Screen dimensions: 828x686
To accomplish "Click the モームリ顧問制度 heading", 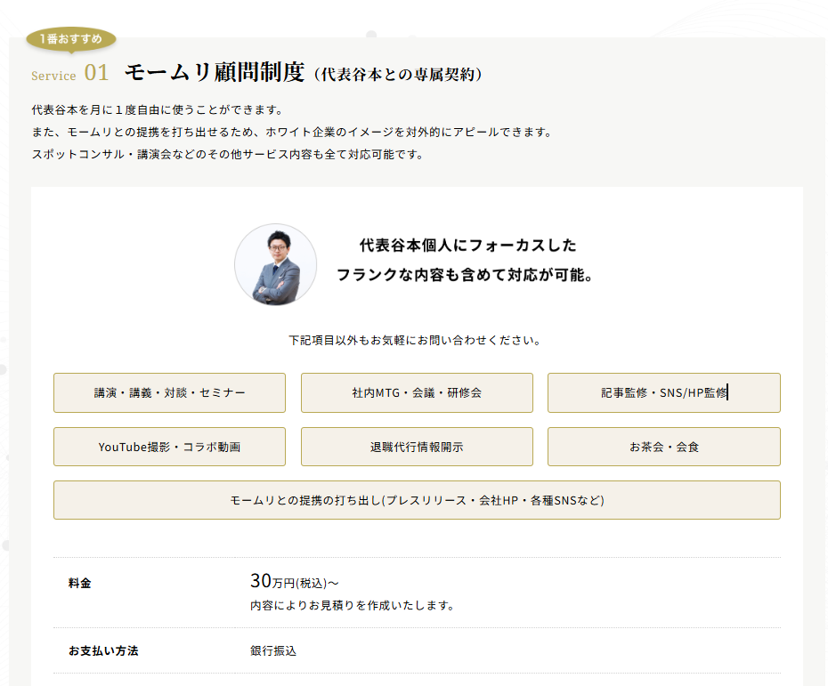I will pyautogui.click(x=215, y=73).
